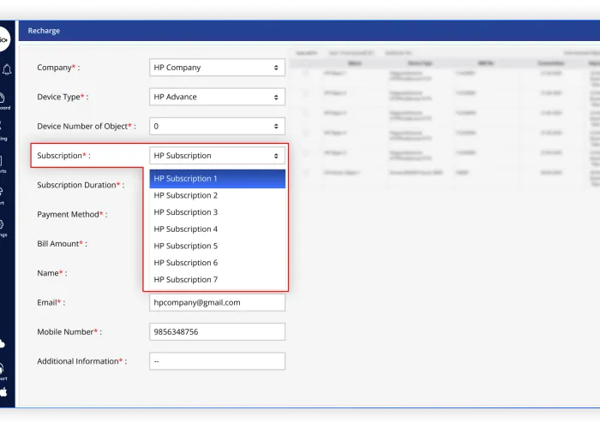
Task: Open the Device Type dropdown
Action: (217, 97)
